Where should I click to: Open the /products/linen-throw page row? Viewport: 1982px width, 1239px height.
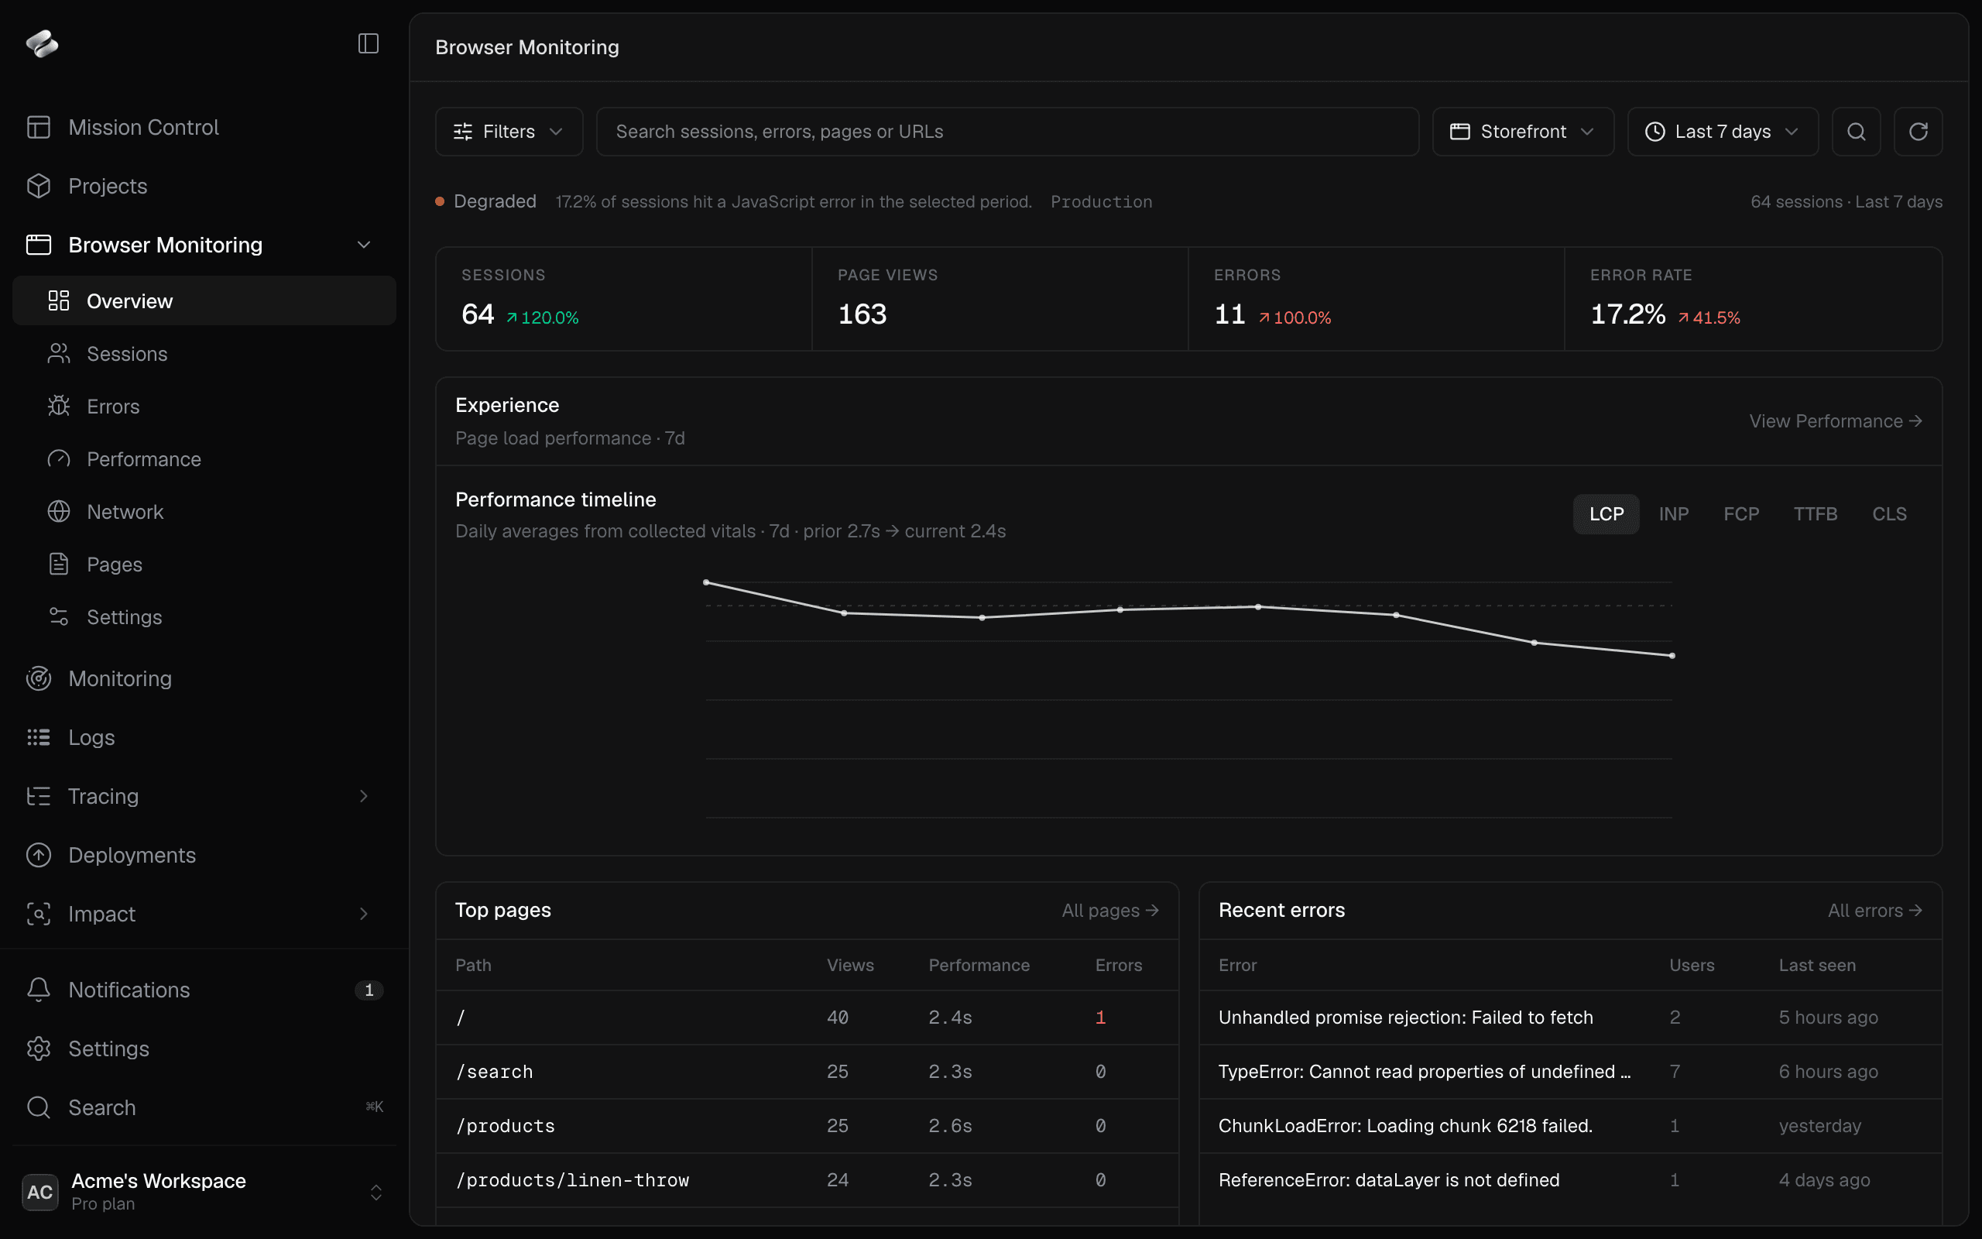[807, 1180]
